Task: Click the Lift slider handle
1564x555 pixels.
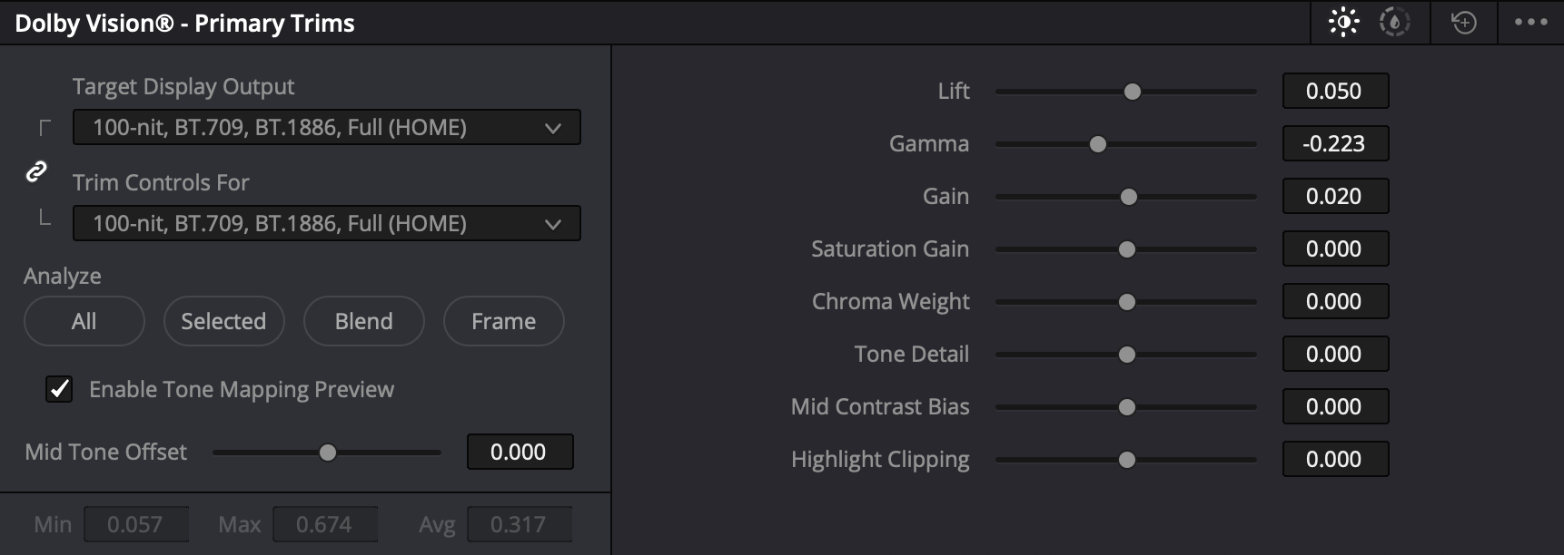Action: point(1133,92)
